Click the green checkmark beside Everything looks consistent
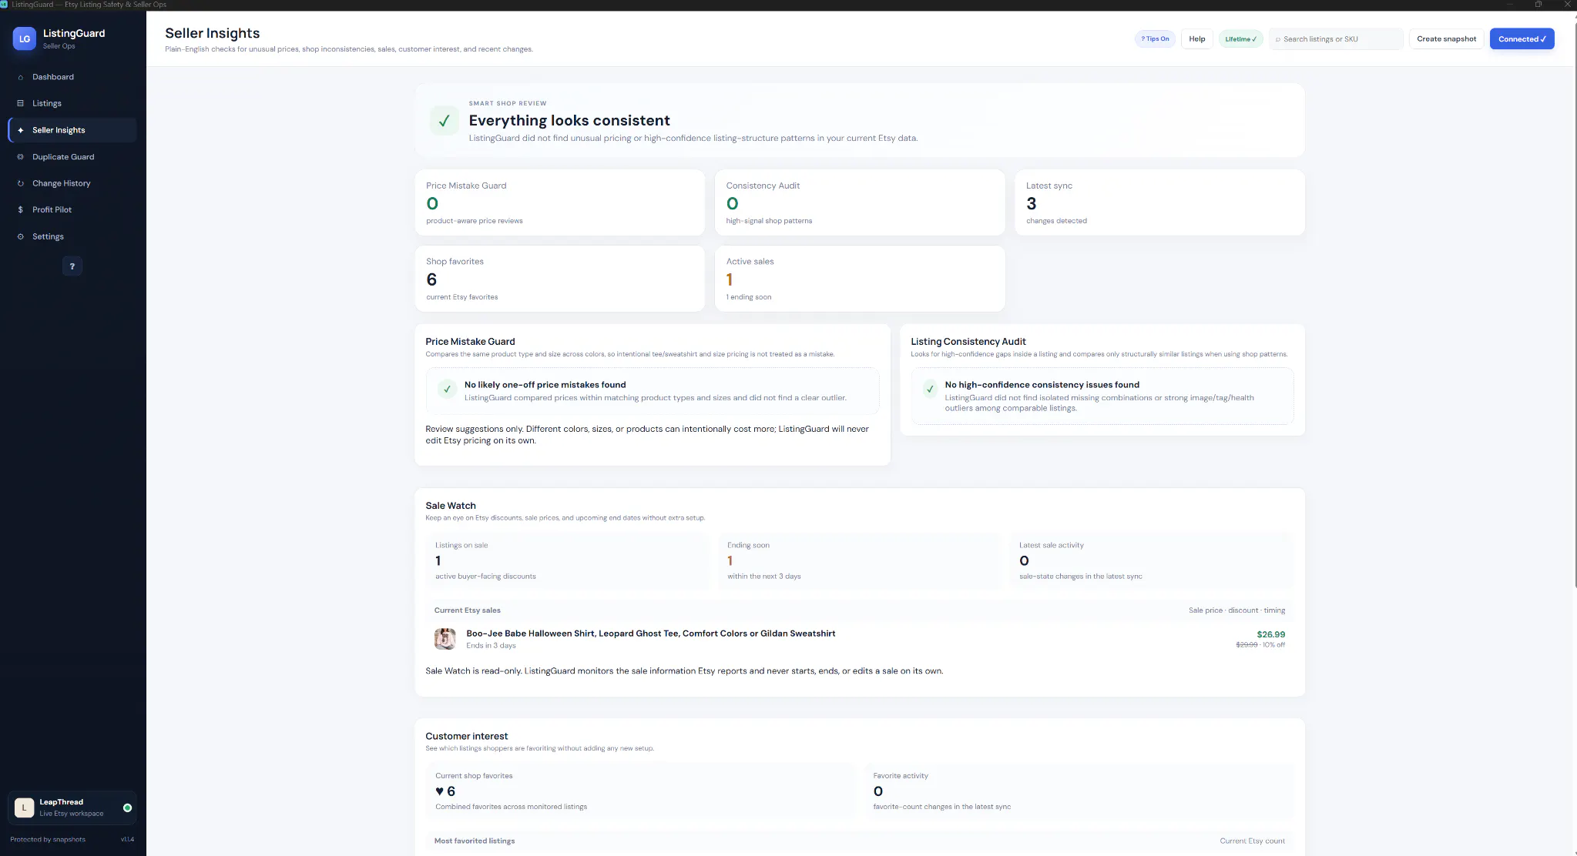The height and width of the screenshot is (856, 1577). [x=445, y=121]
